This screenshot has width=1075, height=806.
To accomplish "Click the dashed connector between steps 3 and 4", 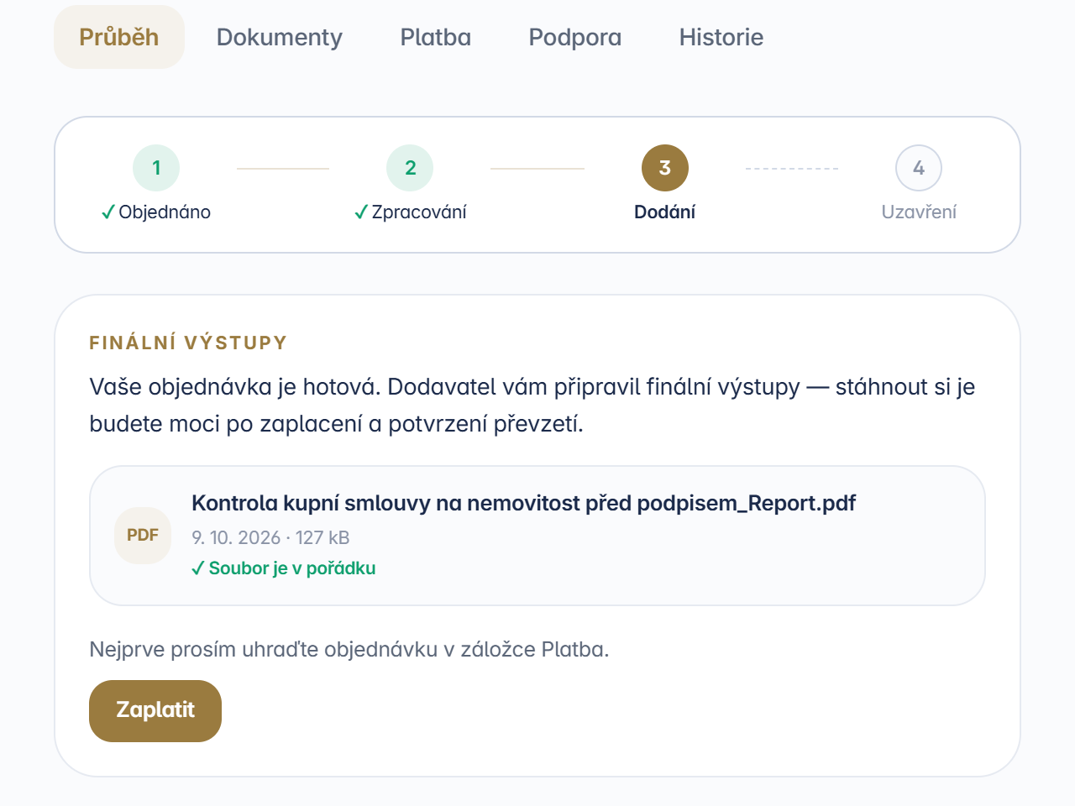I will point(792,169).
